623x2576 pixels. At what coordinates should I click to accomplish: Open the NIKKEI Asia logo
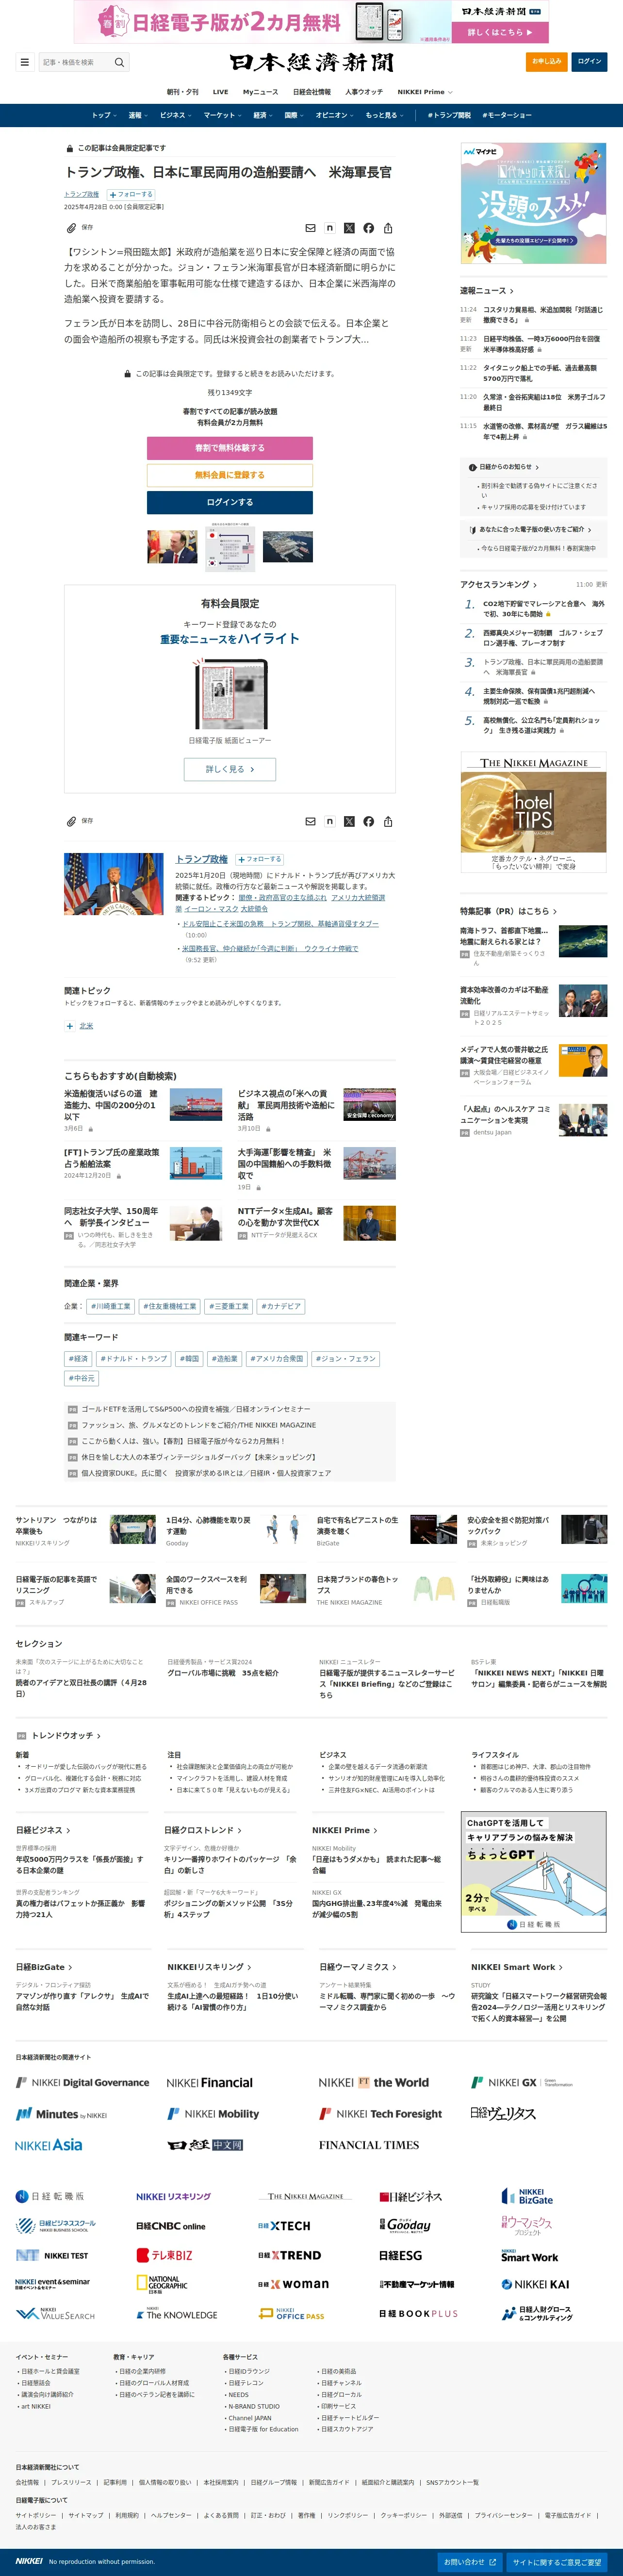tap(49, 2145)
